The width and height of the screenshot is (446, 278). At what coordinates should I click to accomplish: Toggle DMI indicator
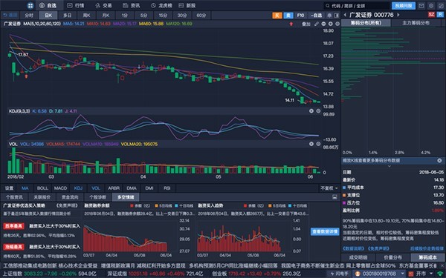pos(149,188)
